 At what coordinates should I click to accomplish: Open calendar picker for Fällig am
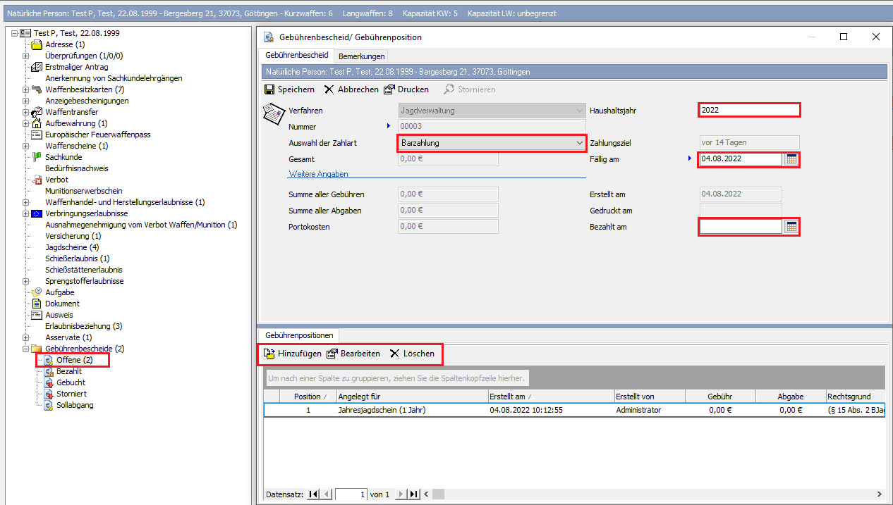(x=791, y=159)
